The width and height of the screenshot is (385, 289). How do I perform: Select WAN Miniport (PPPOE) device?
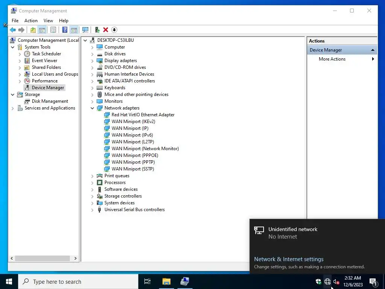[135, 155]
